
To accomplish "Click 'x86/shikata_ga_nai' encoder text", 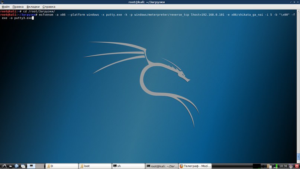I will (247, 14).
